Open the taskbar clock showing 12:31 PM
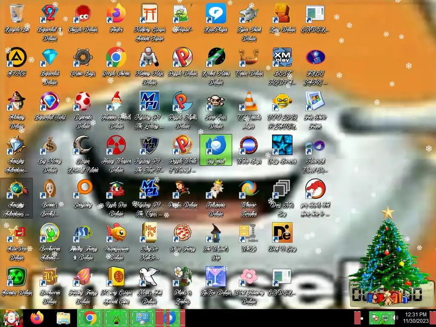Screen dimensions: 436x327 coord(416,318)
